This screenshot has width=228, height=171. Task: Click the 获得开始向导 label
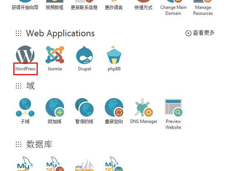pyautogui.click(x=25, y=7)
